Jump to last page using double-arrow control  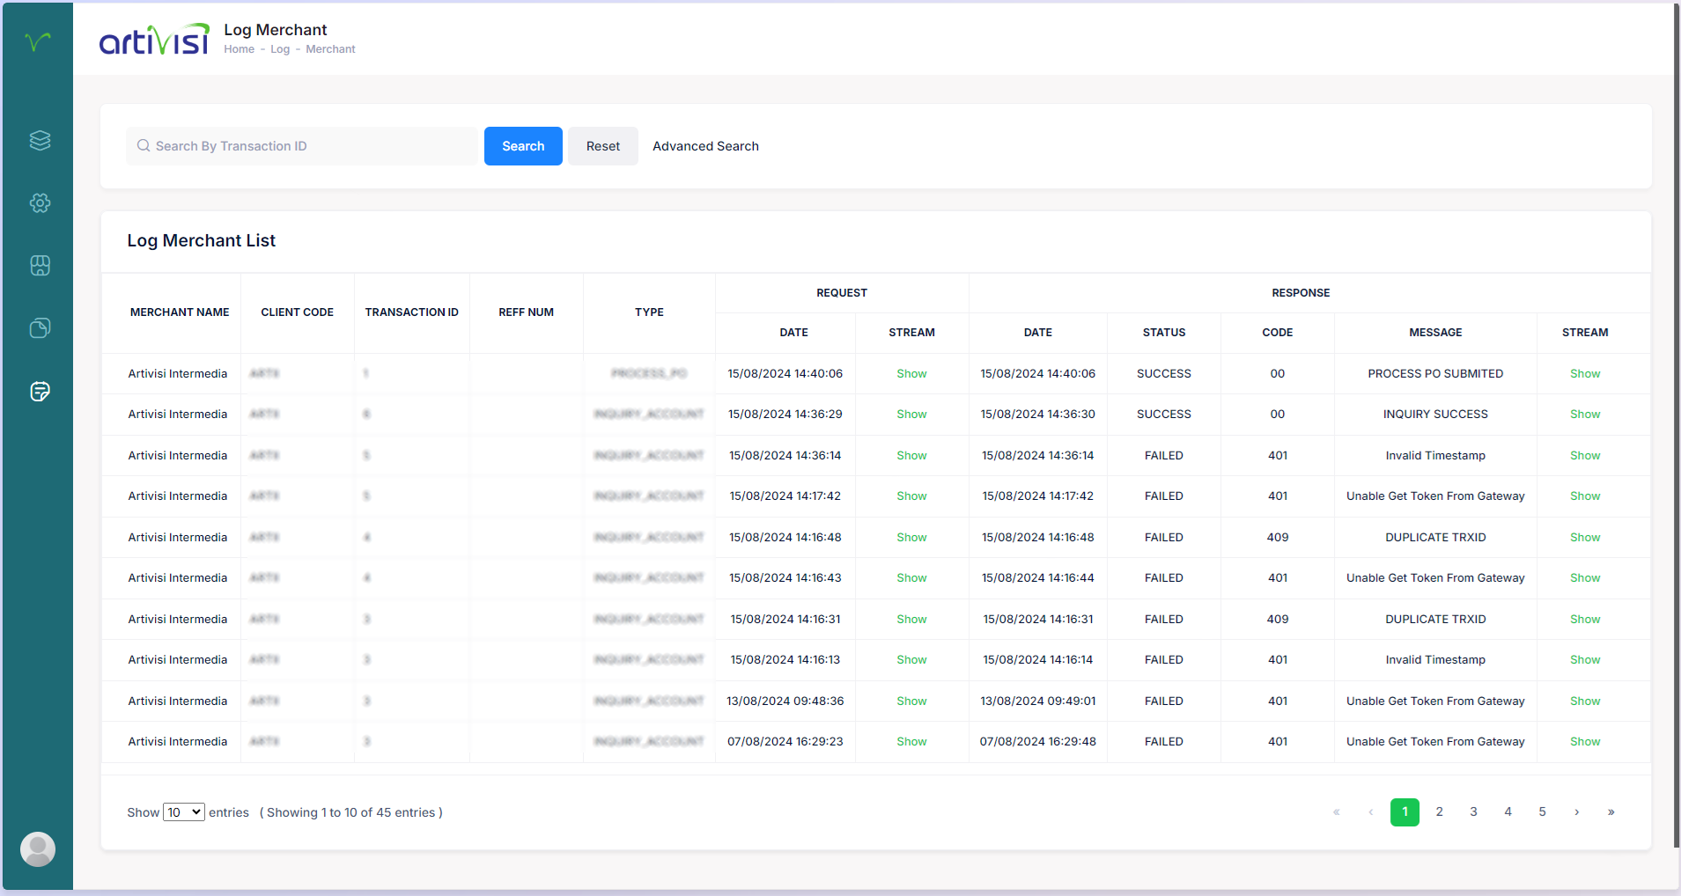click(1610, 812)
